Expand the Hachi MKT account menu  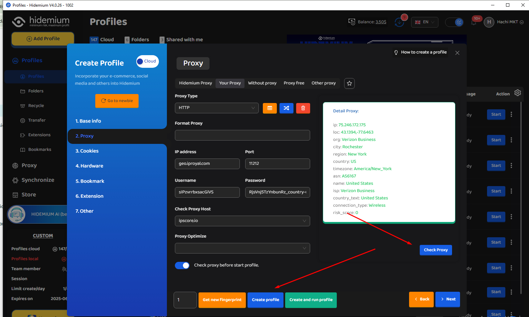coord(510,22)
